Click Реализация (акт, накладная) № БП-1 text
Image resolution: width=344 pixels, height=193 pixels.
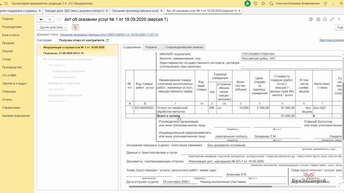tap(226, 161)
